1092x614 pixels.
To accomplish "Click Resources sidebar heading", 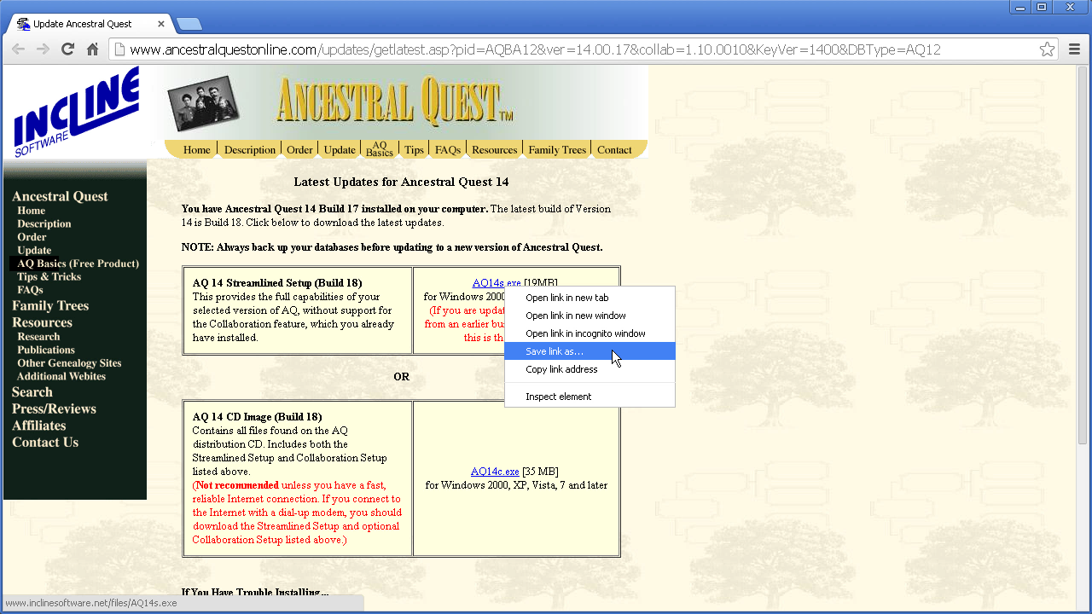I will (x=42, y=322).
